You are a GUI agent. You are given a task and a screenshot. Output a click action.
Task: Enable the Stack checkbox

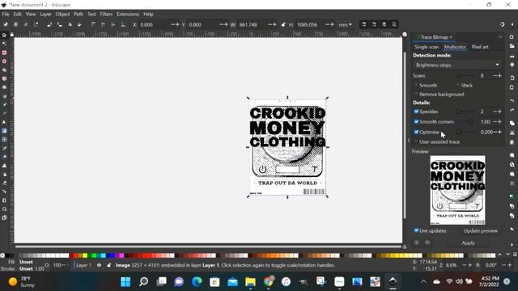[458, 85]
